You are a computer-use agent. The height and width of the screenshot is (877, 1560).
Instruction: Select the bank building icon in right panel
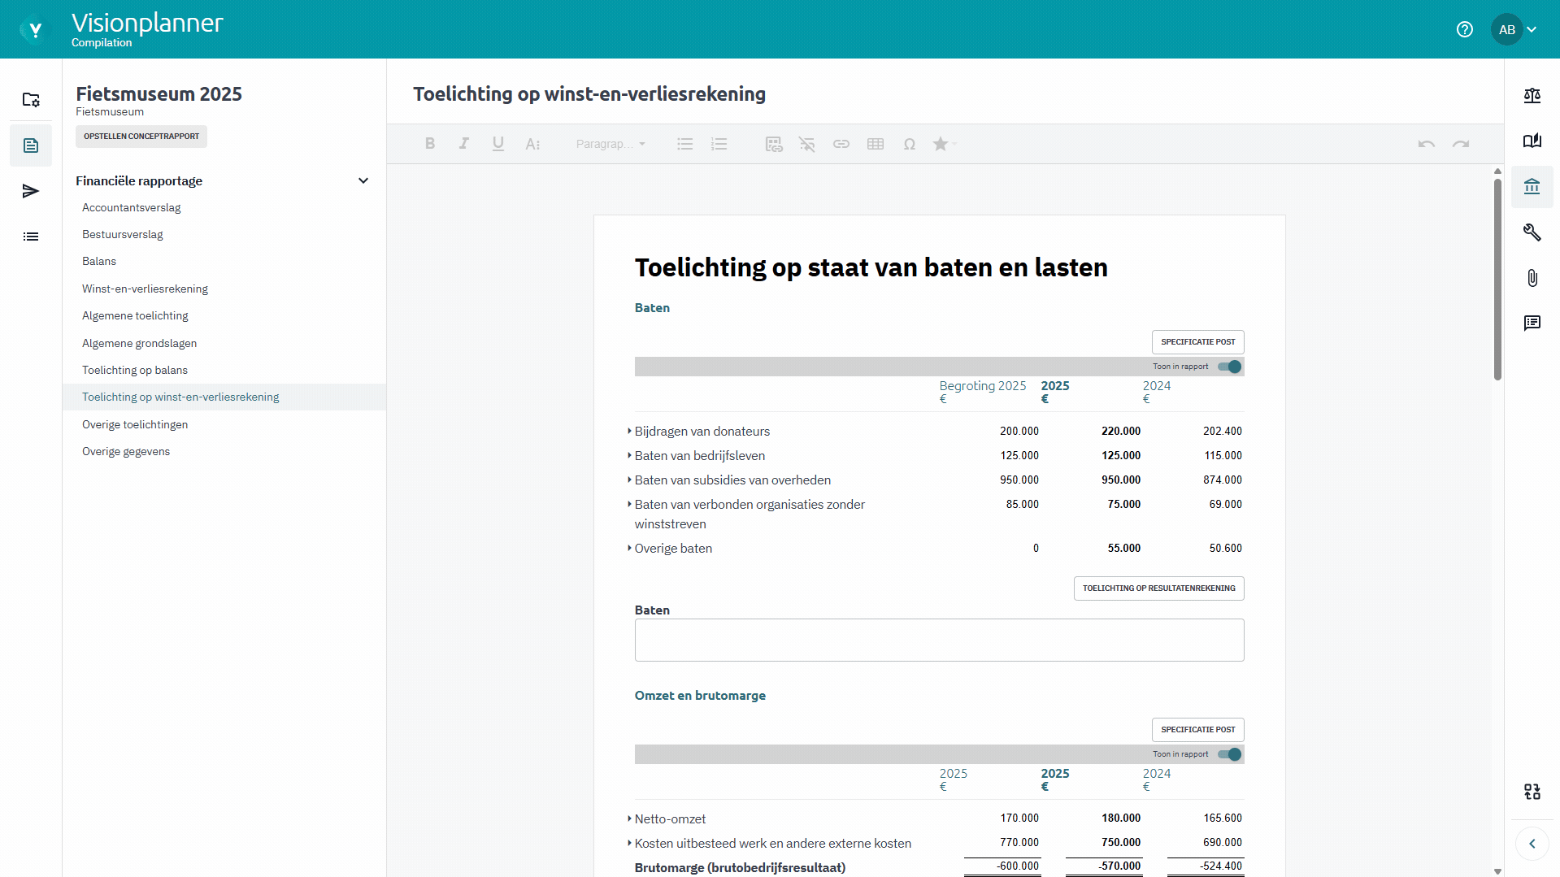(1532, 187)
